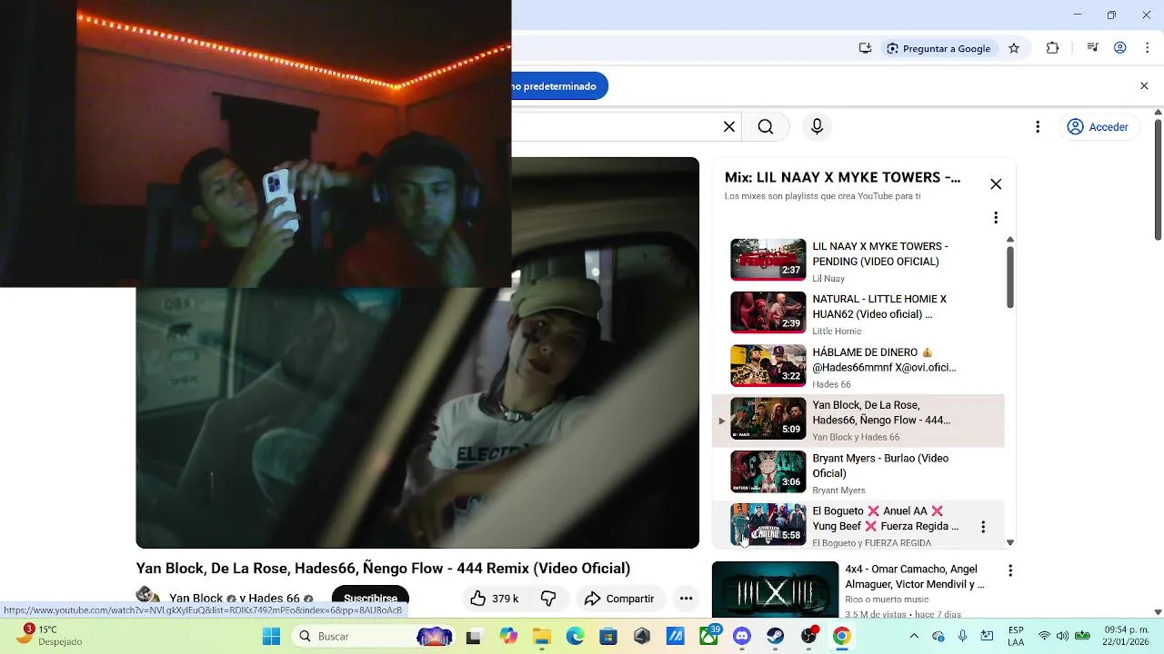1164x654 pixels.
Task: Open YouTube settings three-dot menu
Action: [1038, 127]
